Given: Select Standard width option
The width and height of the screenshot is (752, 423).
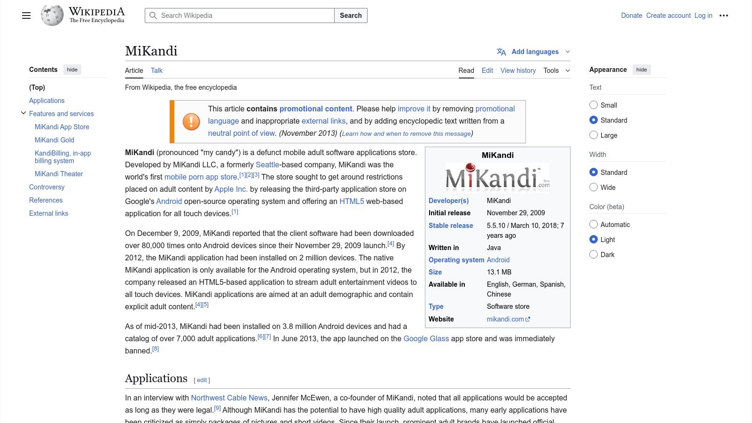Looking at the screenshot, I should click(x=594, y=172).
